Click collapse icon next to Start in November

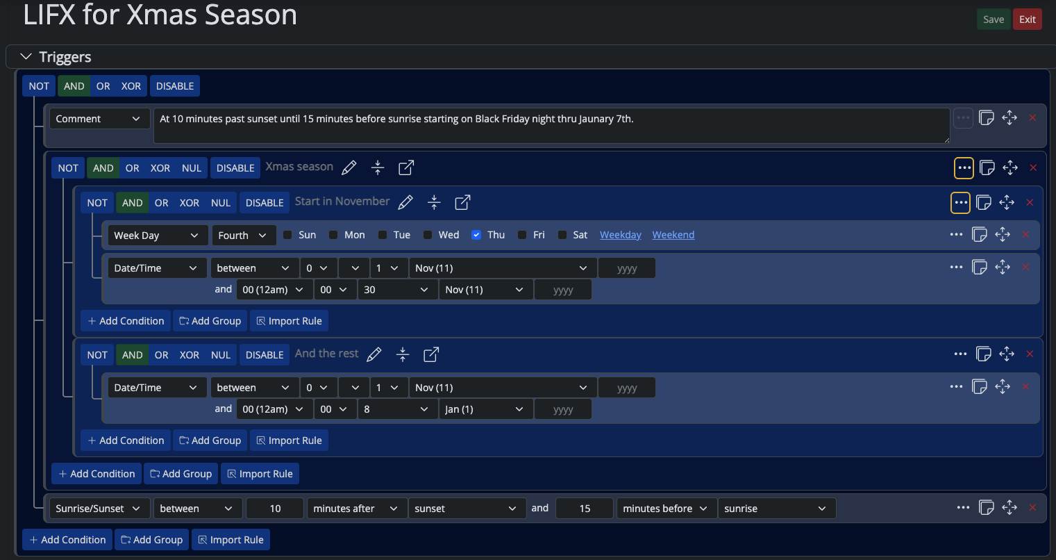tap(434, 202)
